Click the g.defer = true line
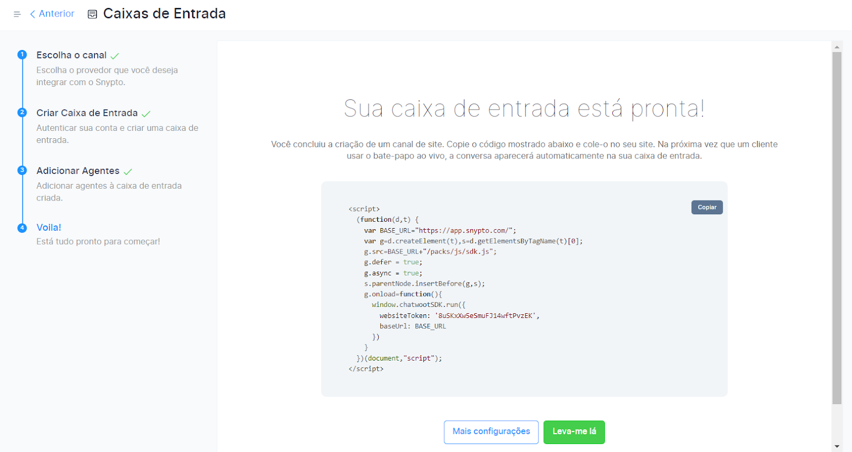 [x=393, y=262]
